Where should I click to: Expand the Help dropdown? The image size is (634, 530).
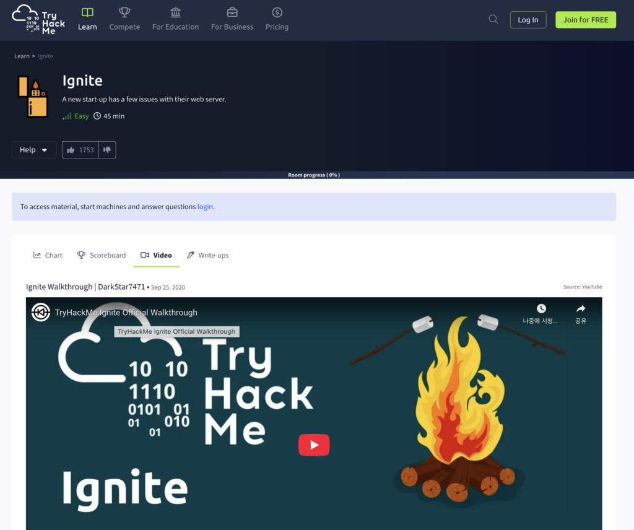click(x=34, y=150)
